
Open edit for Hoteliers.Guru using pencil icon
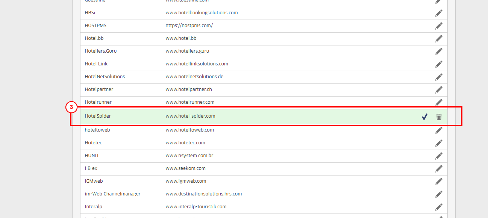[x=439, y=51]
